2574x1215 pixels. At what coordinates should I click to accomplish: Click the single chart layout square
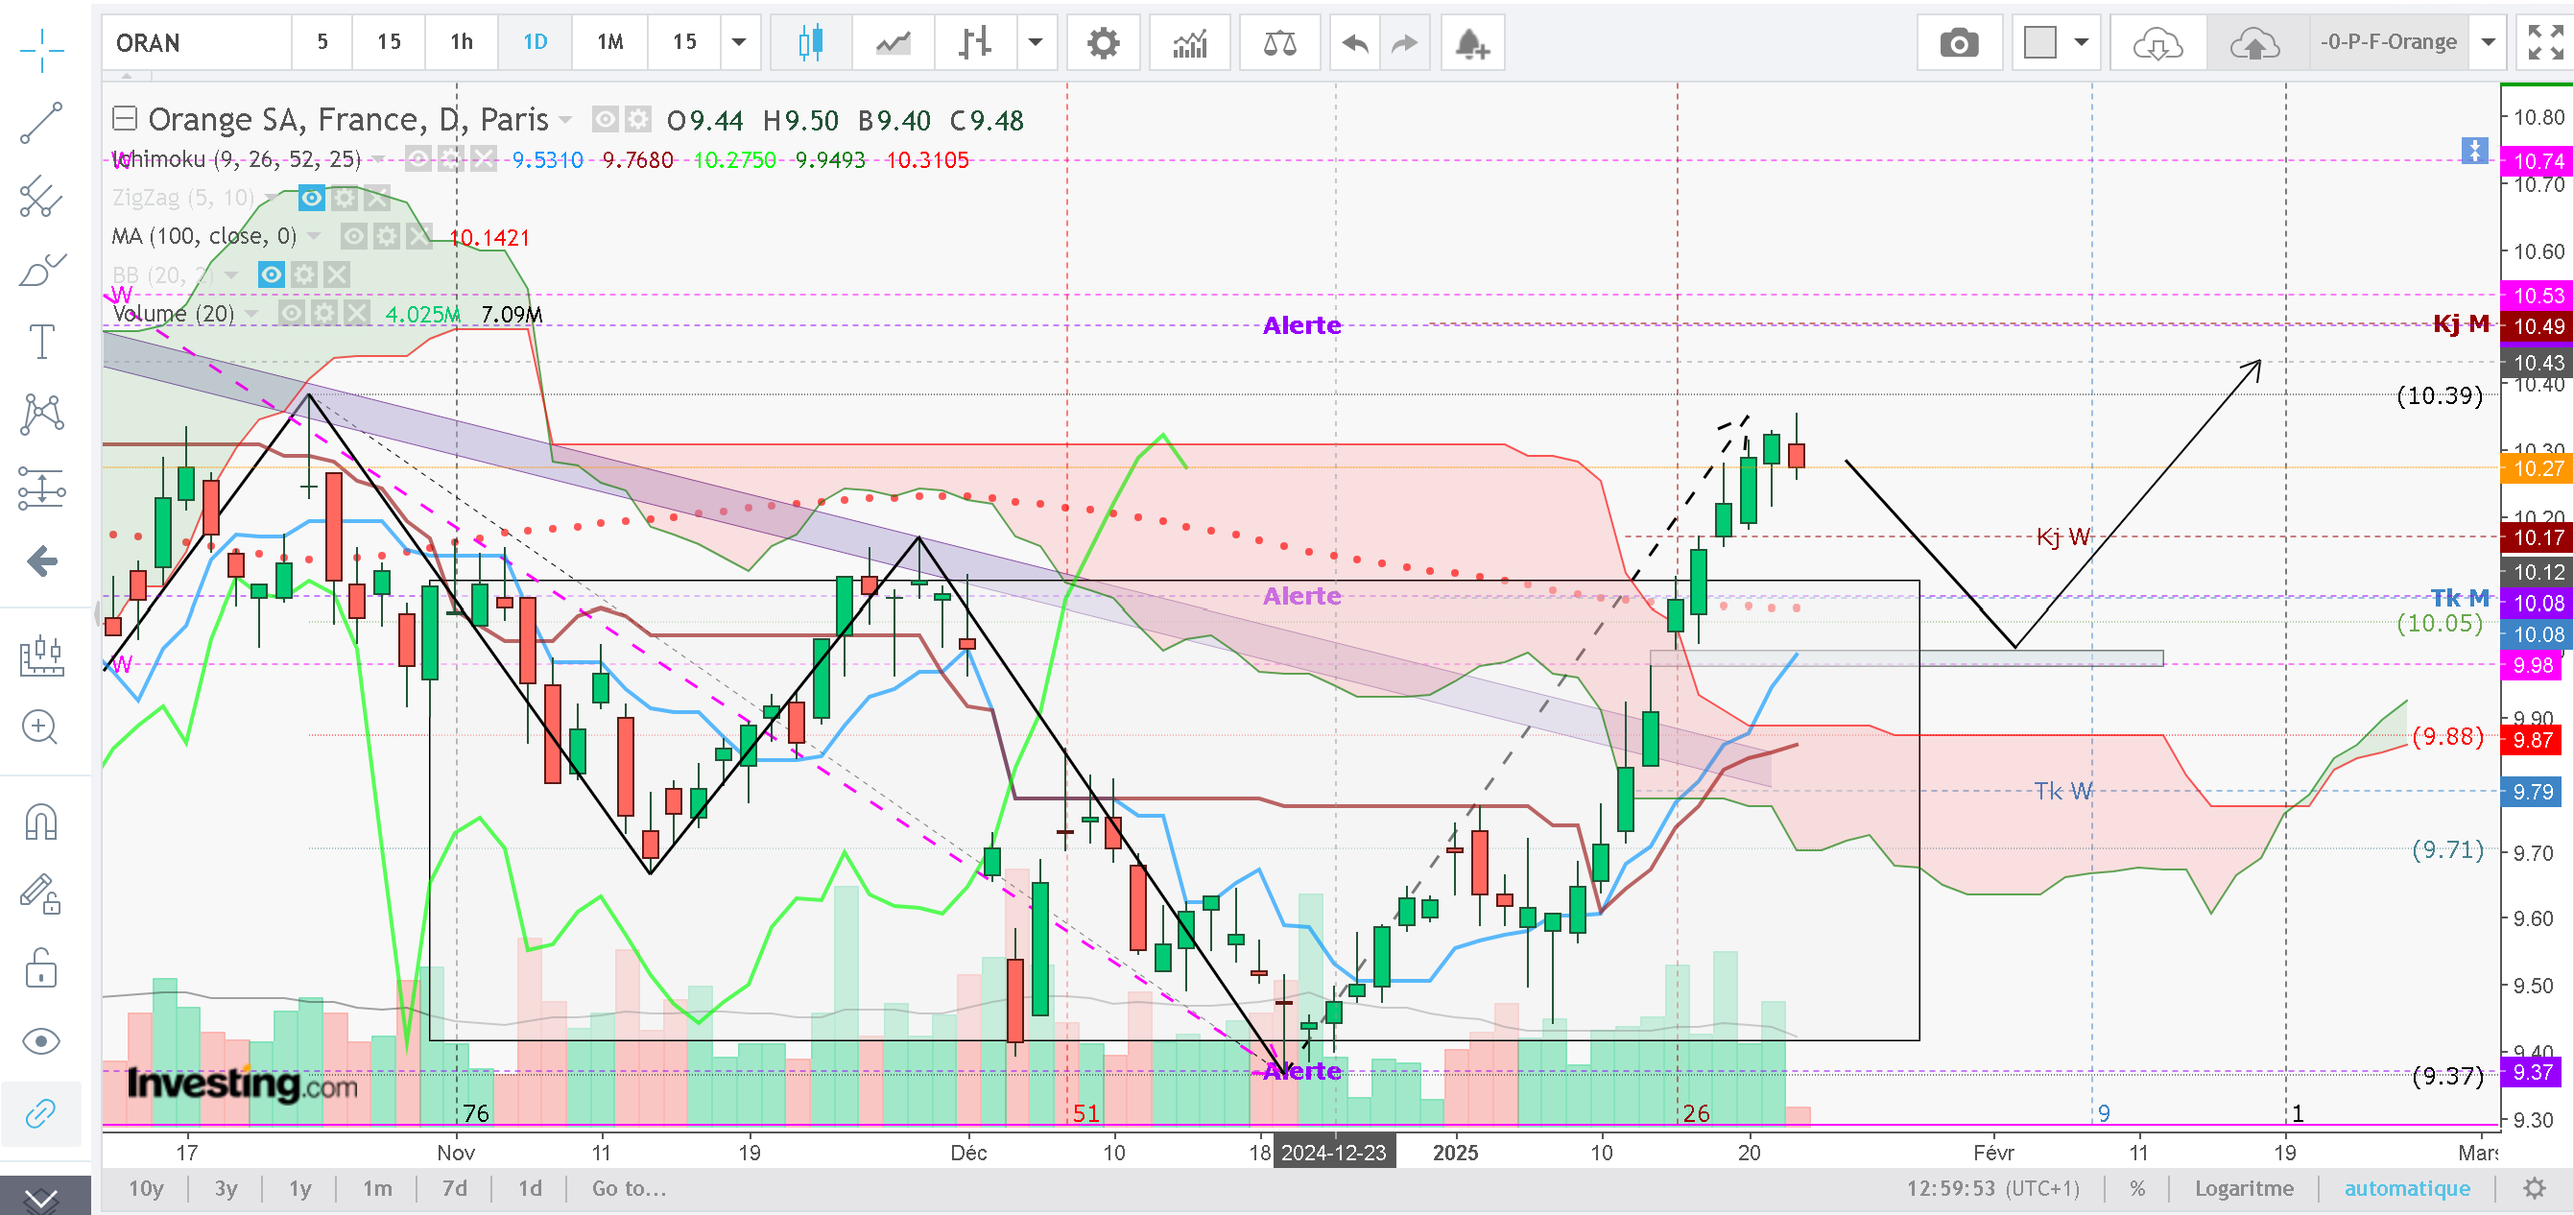pyautogui.click(x=2039, y=42)
